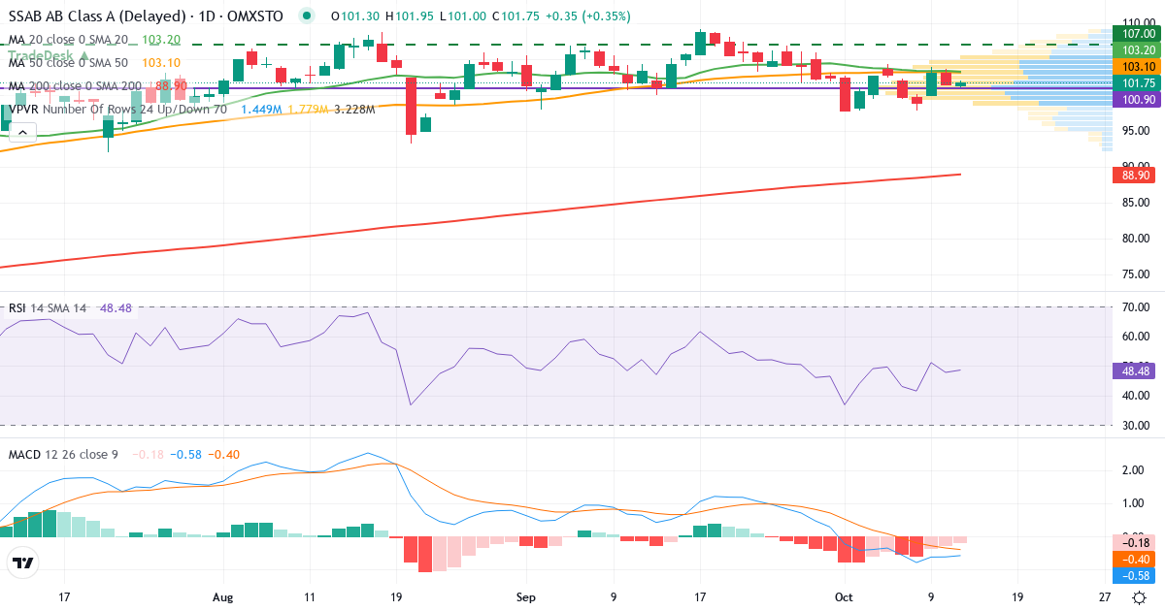Open chart settings gear icon in bottom-right corner

[x=1138, y=597]
